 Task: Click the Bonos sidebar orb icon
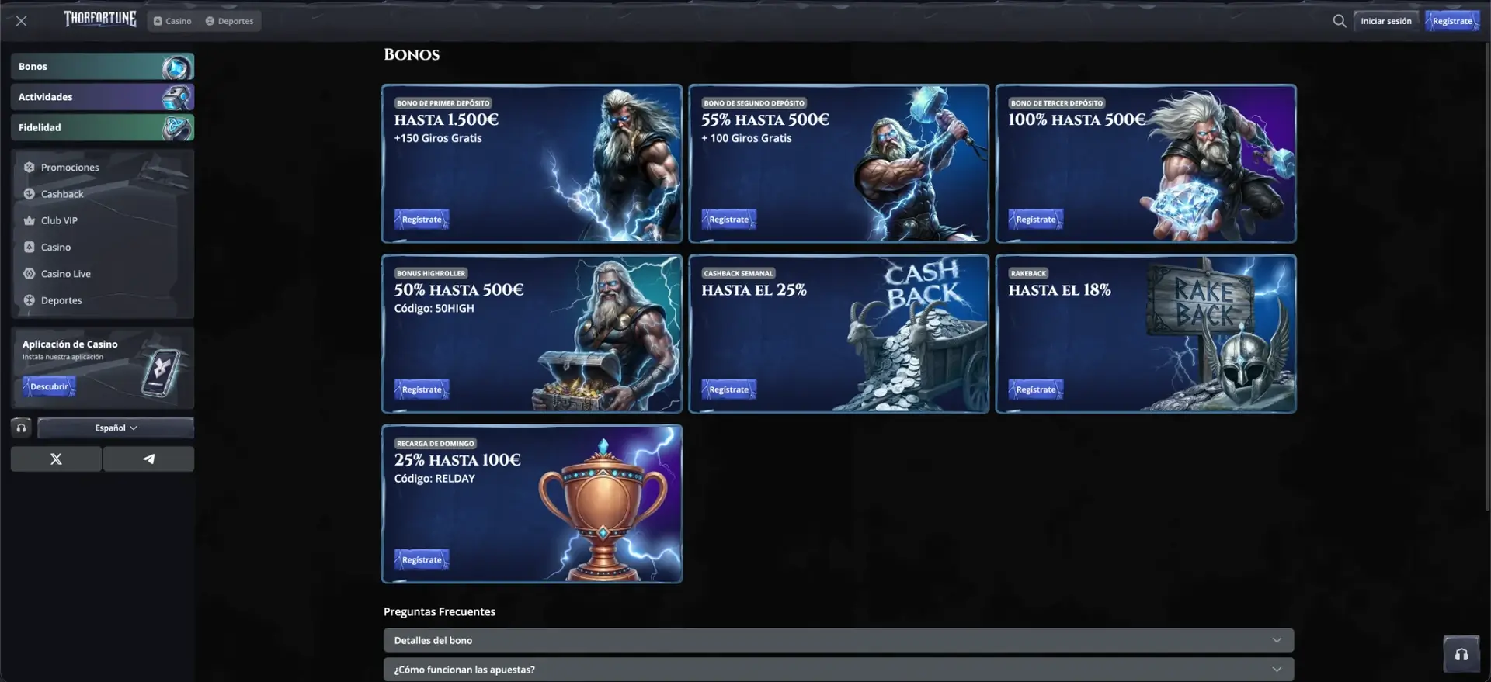tap(176, 68)
